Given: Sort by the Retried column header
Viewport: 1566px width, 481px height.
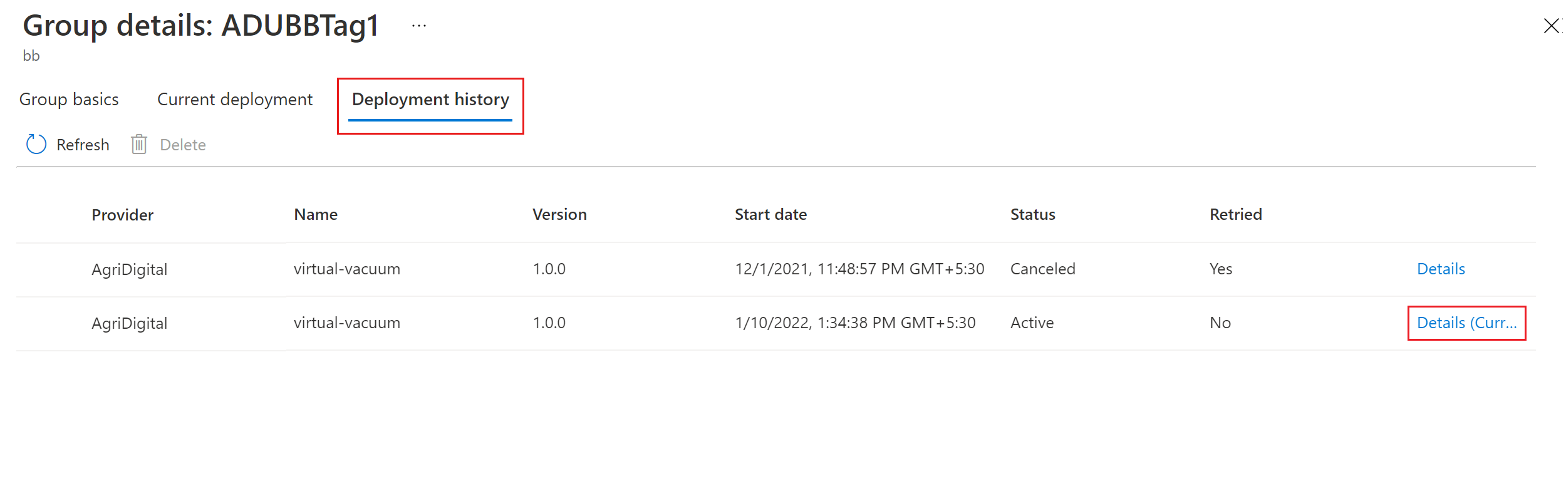Looking at the screenshot, I should tap(1235, 214).
